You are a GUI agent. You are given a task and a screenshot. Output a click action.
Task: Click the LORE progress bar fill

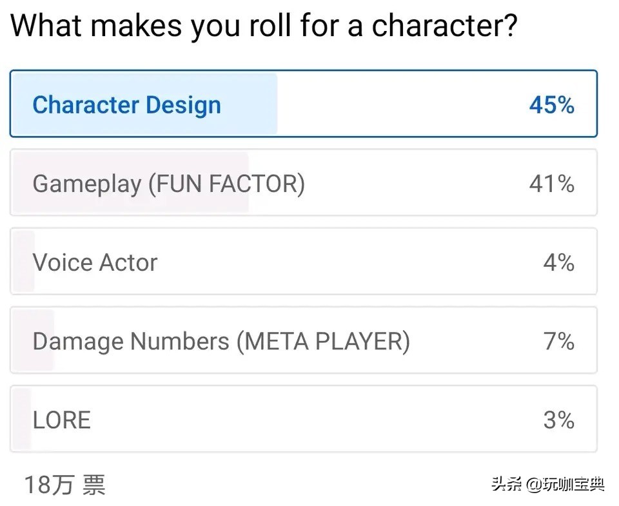[22, 419]
